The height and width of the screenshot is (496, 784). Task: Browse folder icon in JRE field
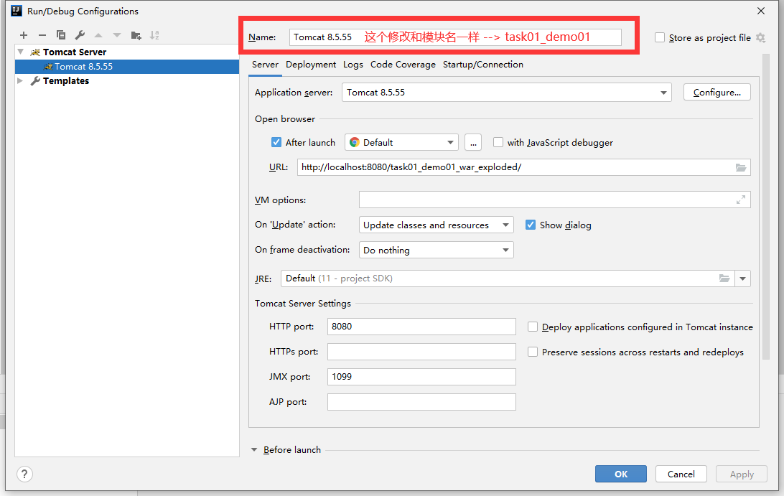(x=724, y=279)
